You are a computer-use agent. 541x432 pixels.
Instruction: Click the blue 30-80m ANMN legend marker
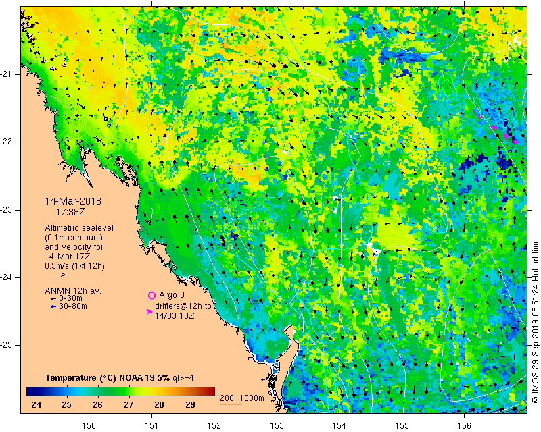click(x=53, y=306)
